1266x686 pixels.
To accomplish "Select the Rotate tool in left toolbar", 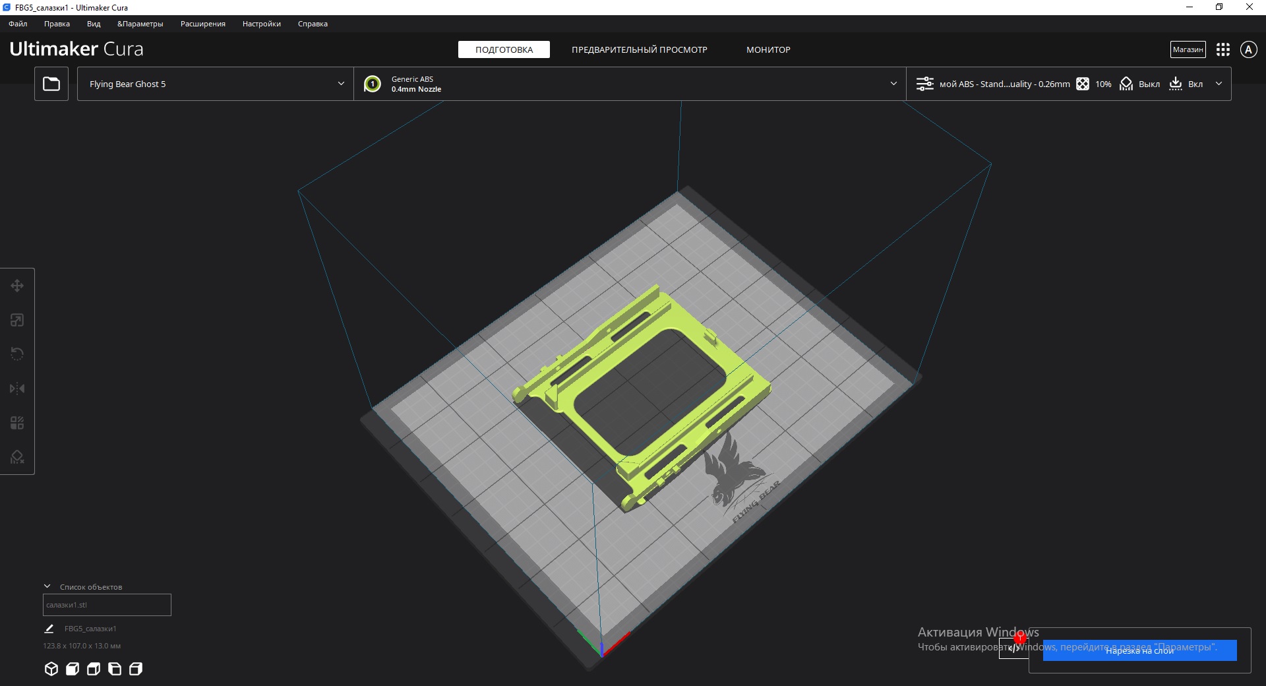I will 17,354.
